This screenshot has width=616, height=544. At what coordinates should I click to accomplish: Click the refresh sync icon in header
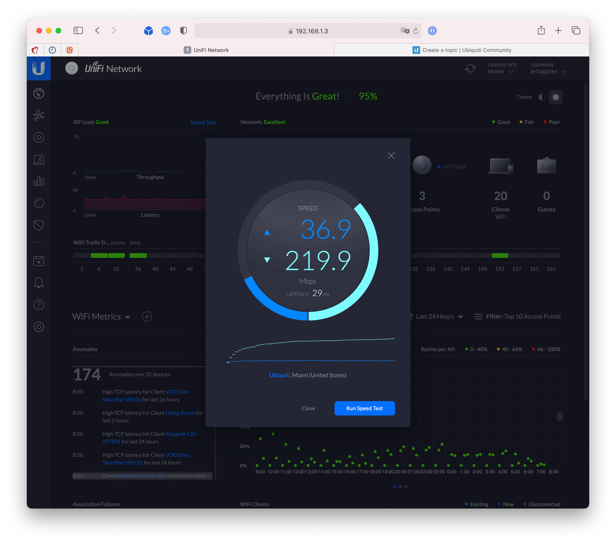pyautogui.click(x=470, y=68)
